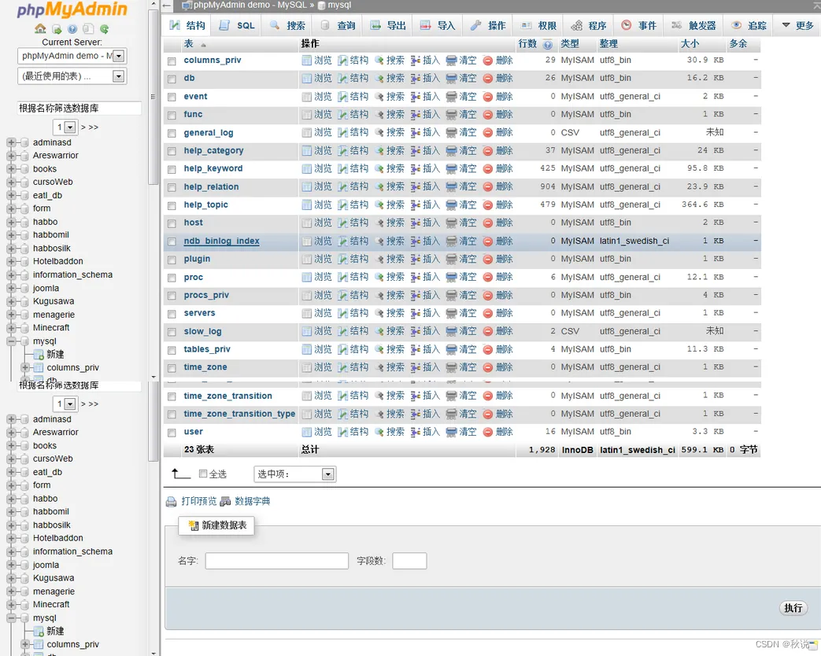Click the delete icon for help_topic row
This screenshot has width=821, height=656.
[488, 205]
